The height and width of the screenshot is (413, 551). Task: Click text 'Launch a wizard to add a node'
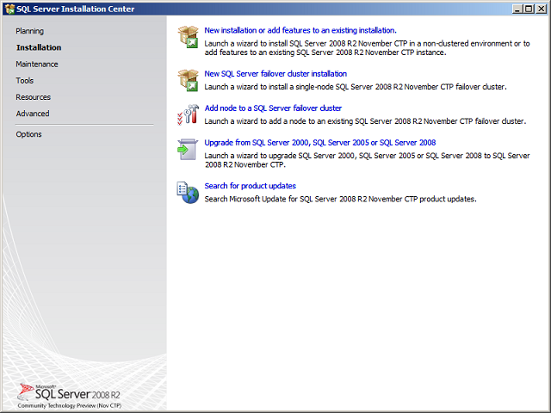click(x=255, y=121)
